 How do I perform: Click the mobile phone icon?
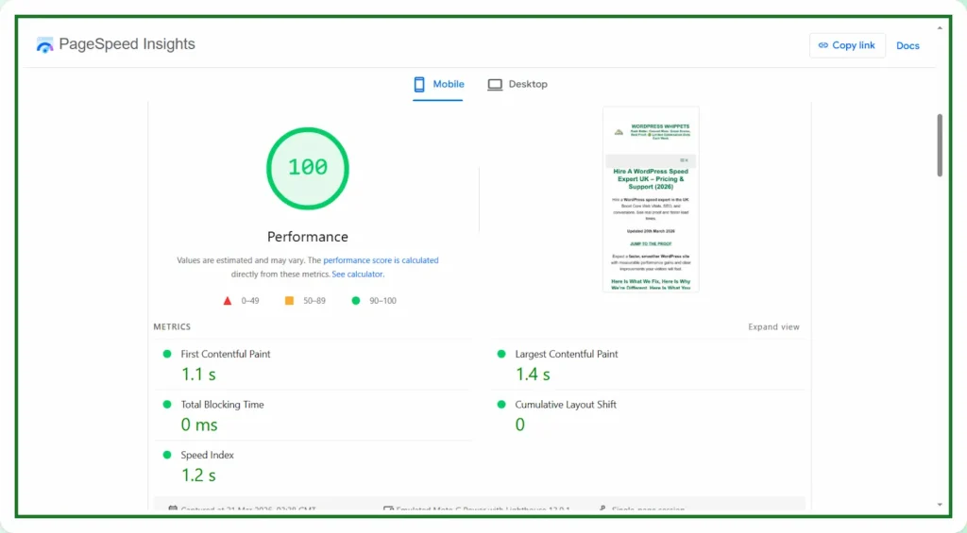click(419, 84)
